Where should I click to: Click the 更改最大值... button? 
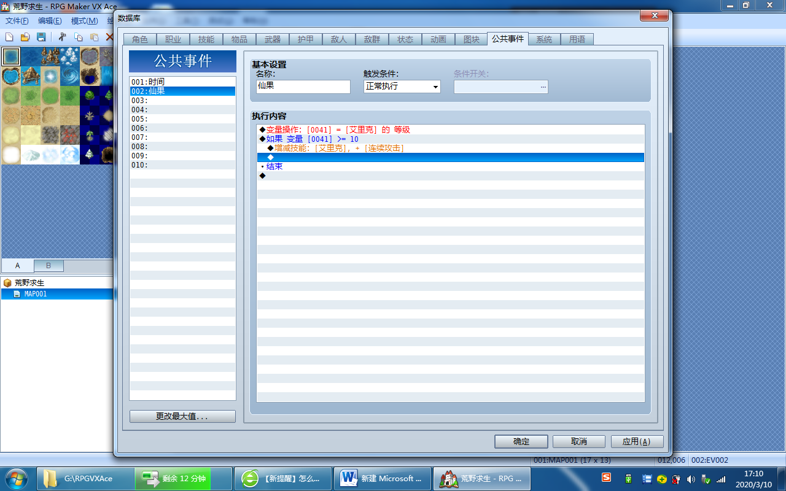tap(182, 416)
